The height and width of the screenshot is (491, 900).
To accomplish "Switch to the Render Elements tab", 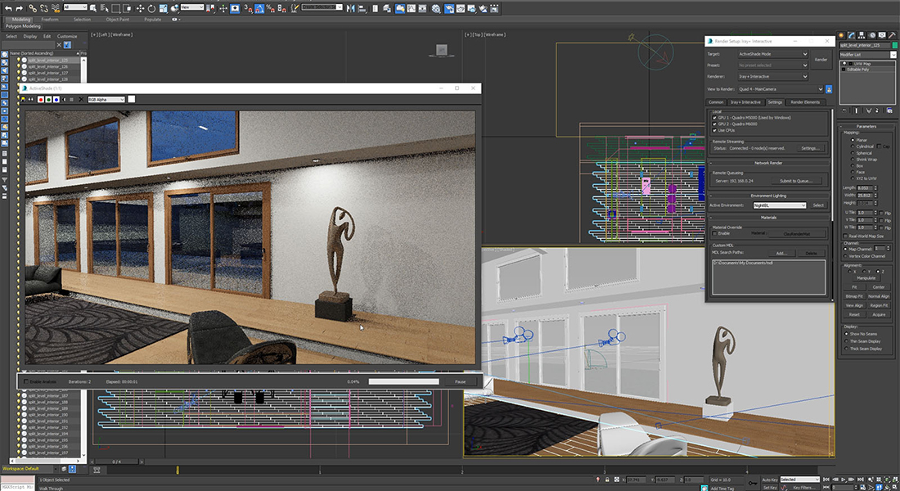I will (805, 102).
